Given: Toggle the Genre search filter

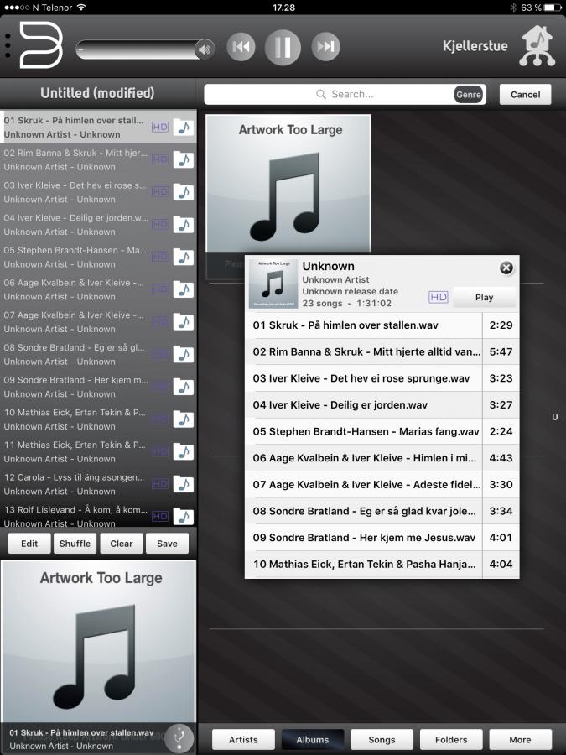Looking at the screenshot, I should coord(468,94).
